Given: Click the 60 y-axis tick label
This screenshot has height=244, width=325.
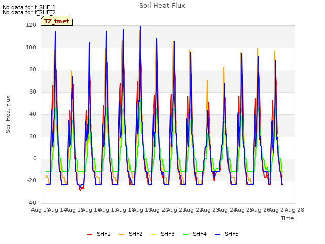Looking at the screenshot, I should point(32,91).
